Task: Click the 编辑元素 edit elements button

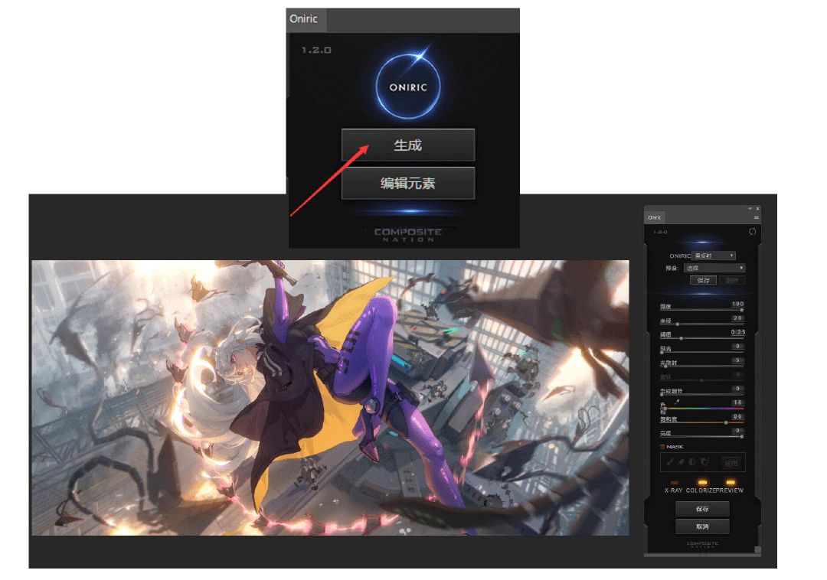Action: tap(407, 184)
